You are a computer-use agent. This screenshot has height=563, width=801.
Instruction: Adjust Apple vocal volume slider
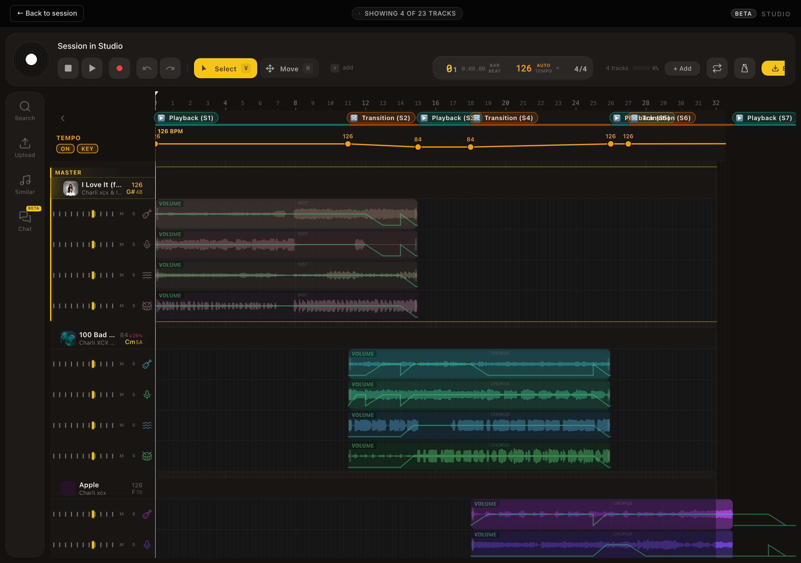tap(83, 545)
